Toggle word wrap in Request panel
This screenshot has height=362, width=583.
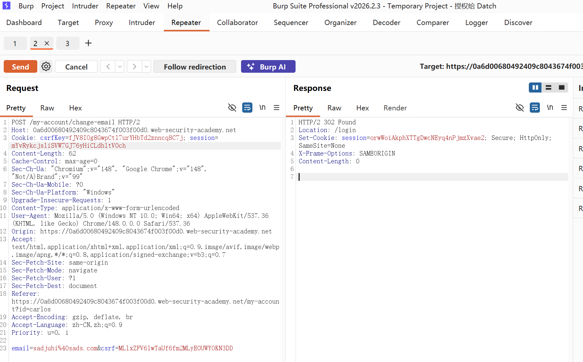tap(247, 107)
